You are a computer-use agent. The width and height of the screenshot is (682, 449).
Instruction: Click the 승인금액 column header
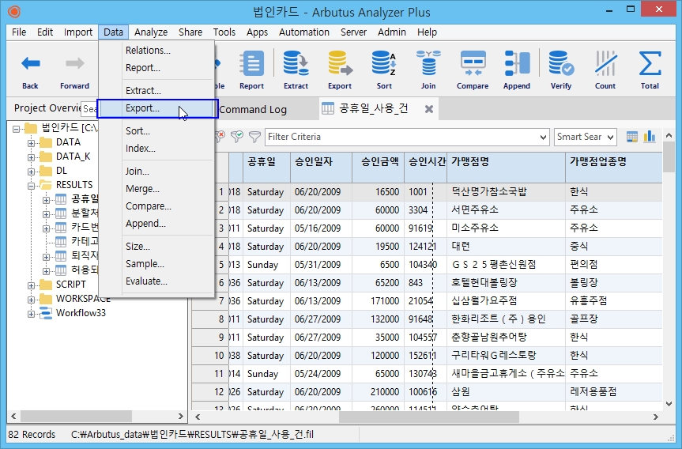[378, 167]
